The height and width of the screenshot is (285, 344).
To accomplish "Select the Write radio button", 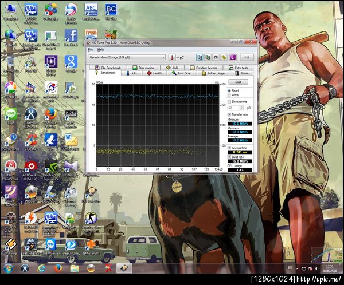I will 229,95.
